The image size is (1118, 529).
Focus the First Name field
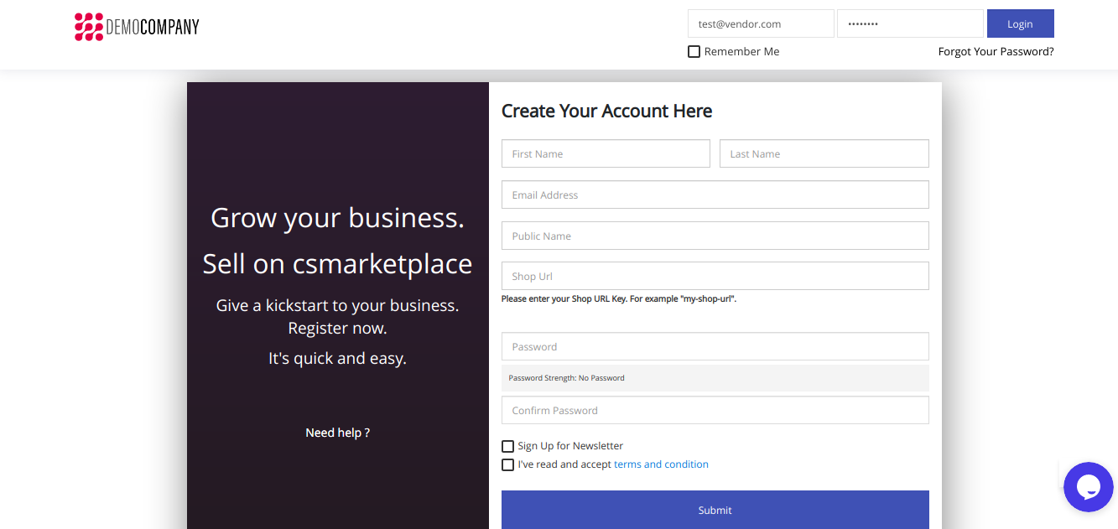(x=606, y=154)
